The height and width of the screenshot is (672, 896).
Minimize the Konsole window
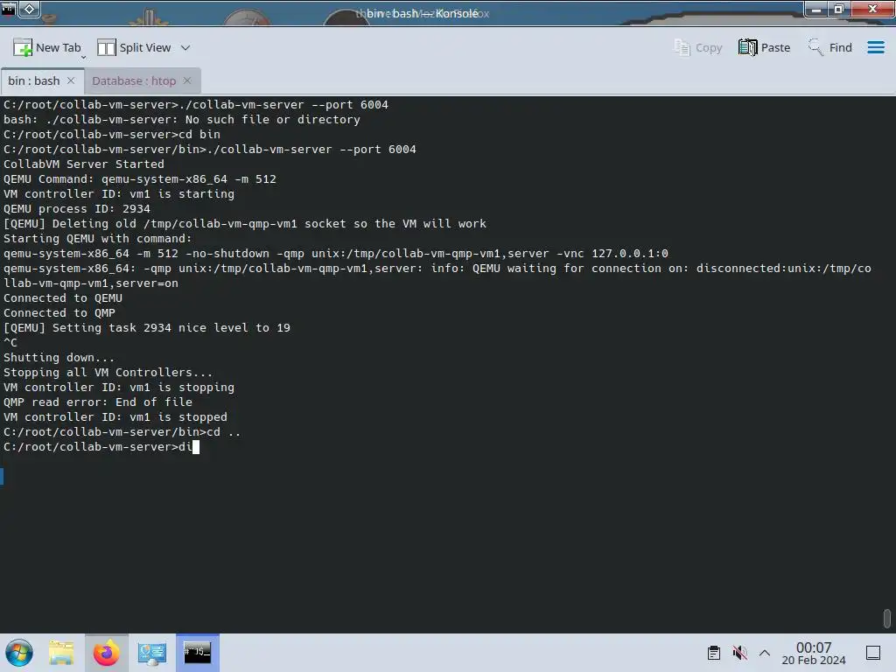816,9
